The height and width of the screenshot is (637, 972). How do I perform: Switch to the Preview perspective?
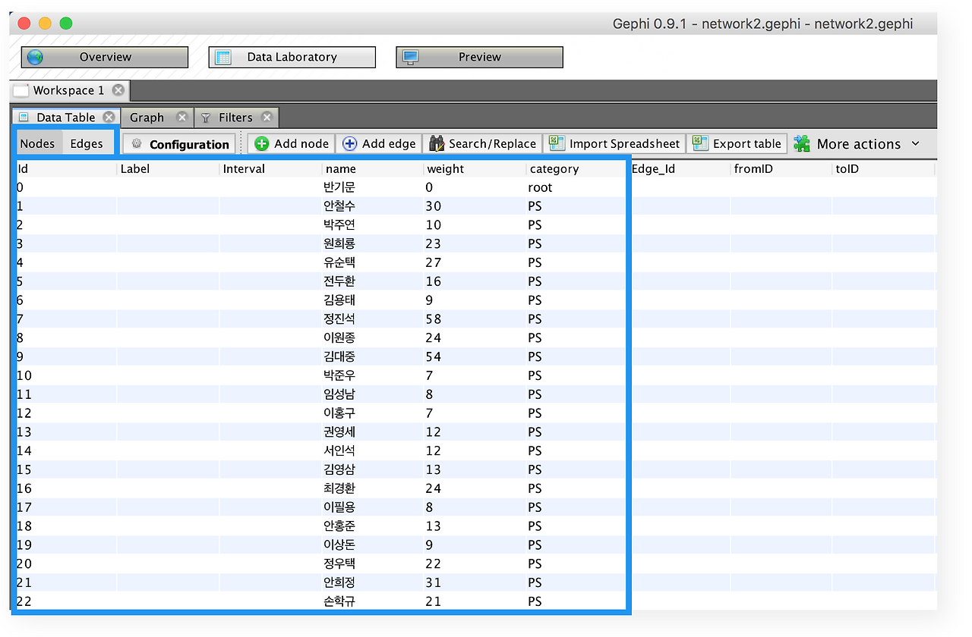click(x=480, y=57)
